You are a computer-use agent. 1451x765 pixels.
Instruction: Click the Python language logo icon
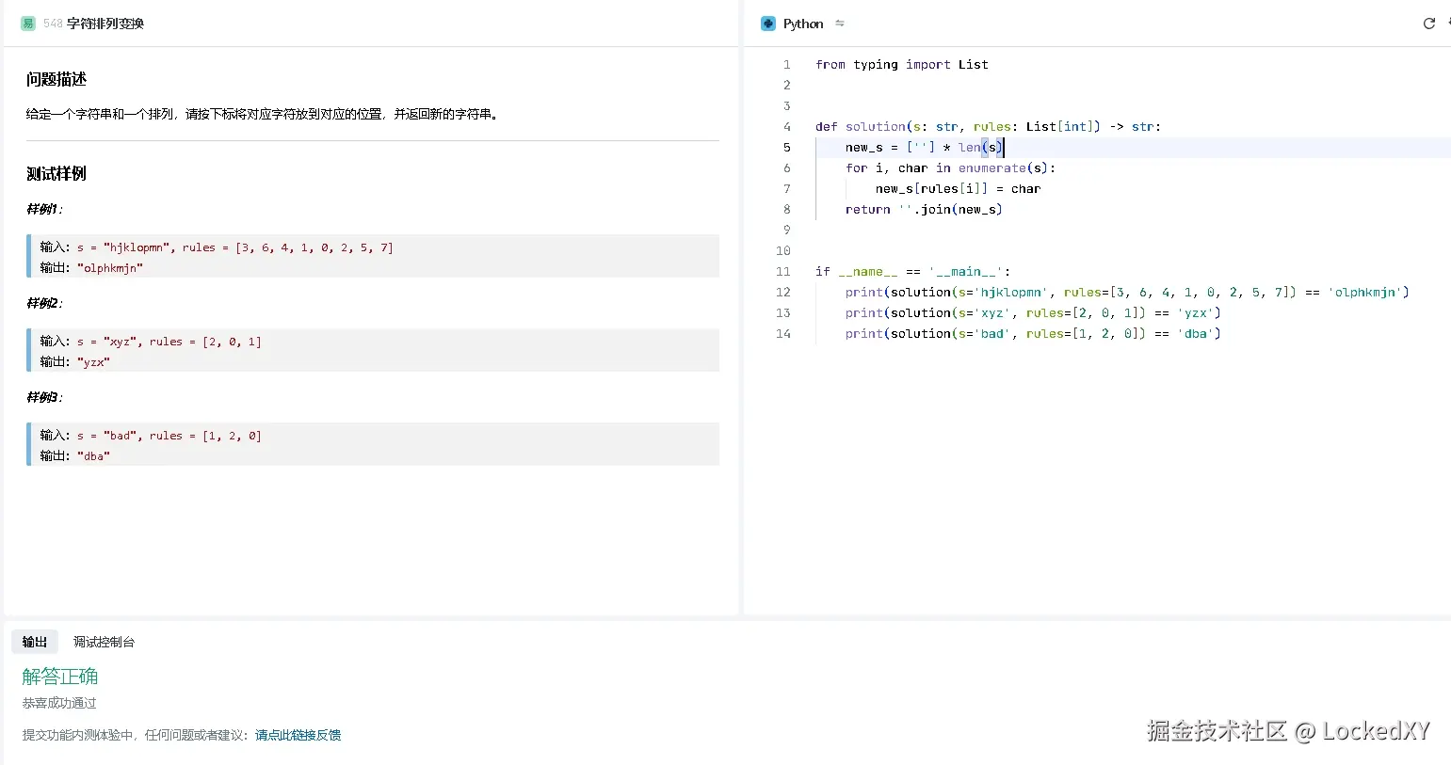pyautogui.click(x=768, y=24)
